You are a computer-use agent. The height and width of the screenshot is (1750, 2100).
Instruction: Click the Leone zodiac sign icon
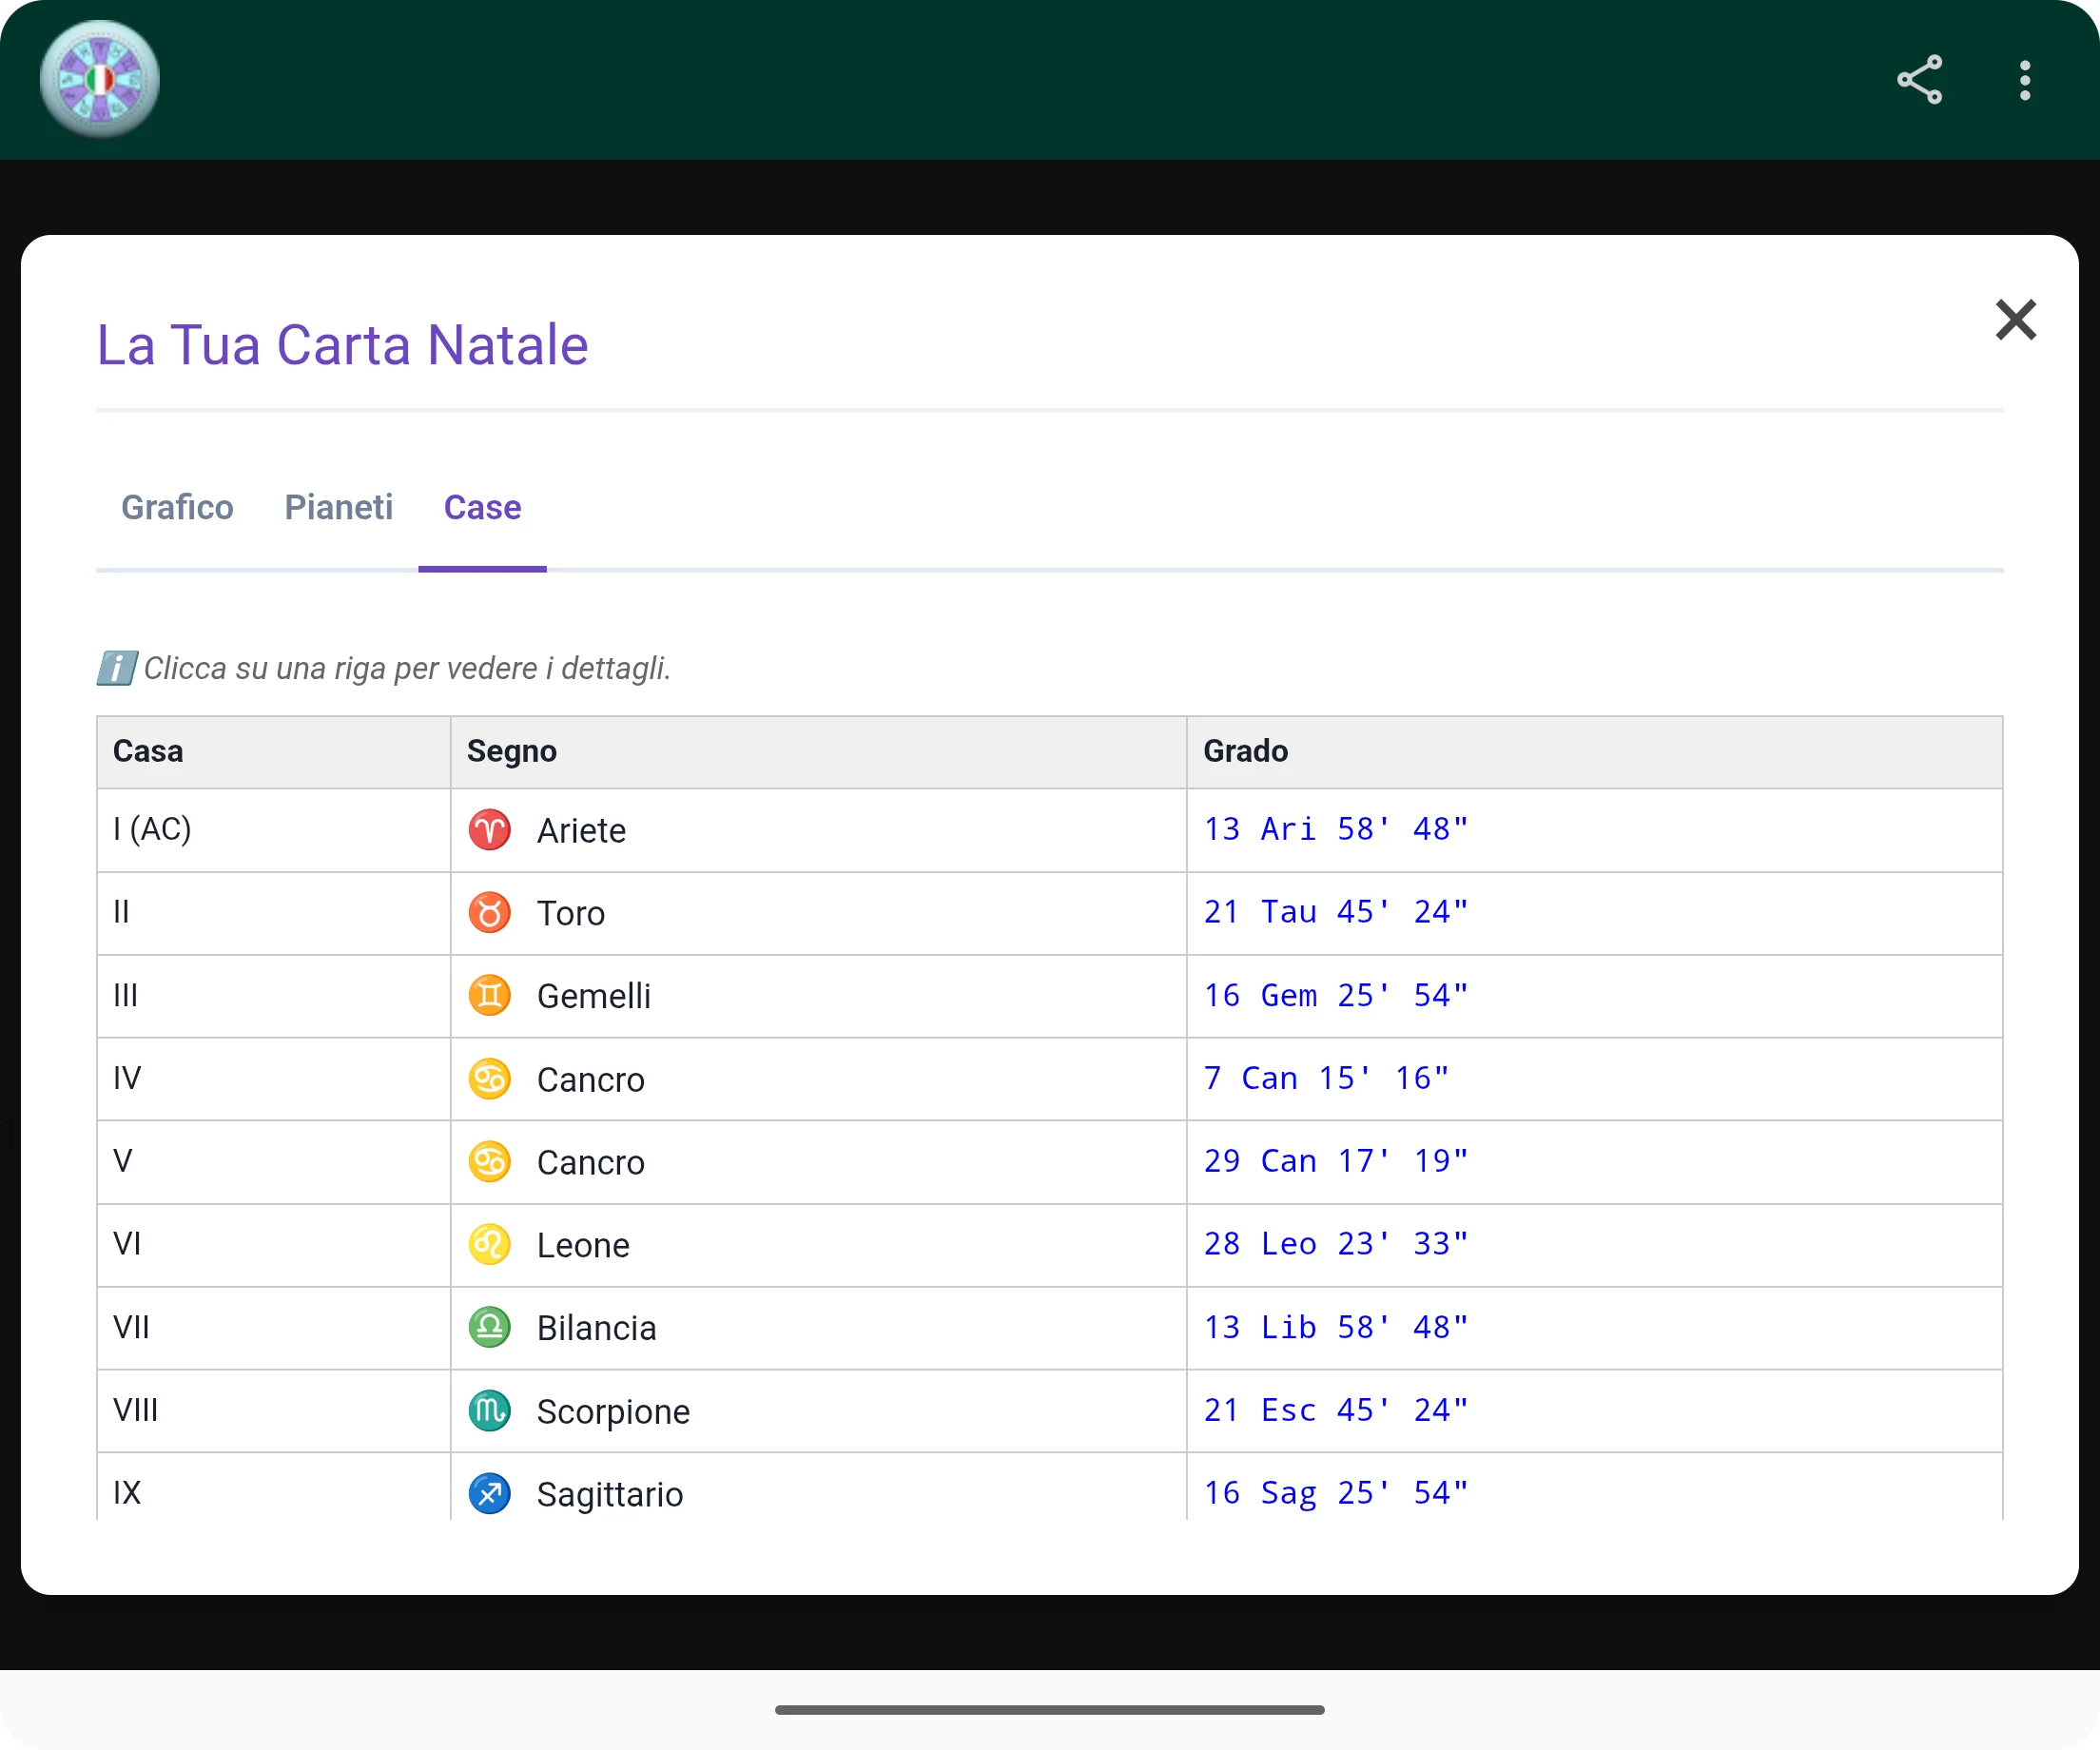490,1245
